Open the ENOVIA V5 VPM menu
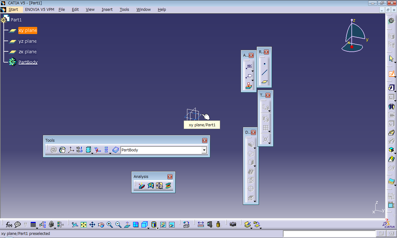397x238 pixels. (40, 10)
